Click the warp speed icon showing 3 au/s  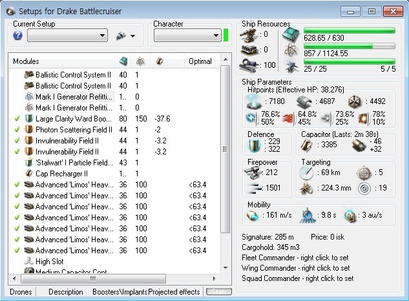pos(350,216)
